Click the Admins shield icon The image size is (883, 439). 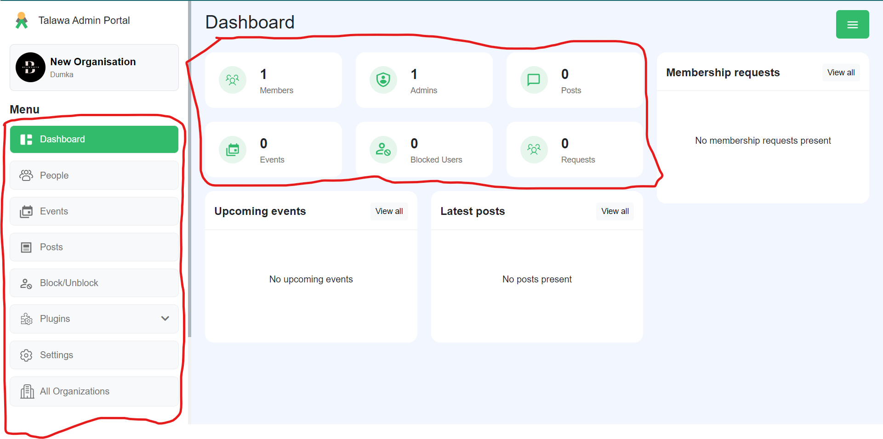(x=384, y=80)
